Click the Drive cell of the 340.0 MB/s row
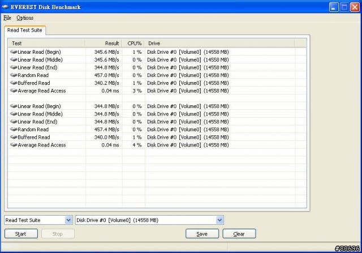Image resolution: width=362 pixels, height=253 pixels. click(x=188, y=137)
